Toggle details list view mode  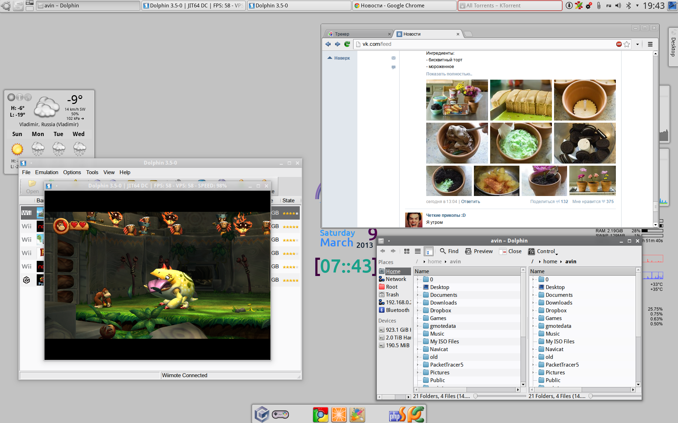click(x=418, y=251)
